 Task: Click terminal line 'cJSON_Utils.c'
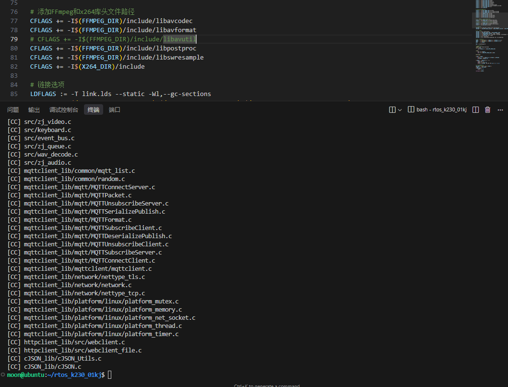(x=54, y=359)
